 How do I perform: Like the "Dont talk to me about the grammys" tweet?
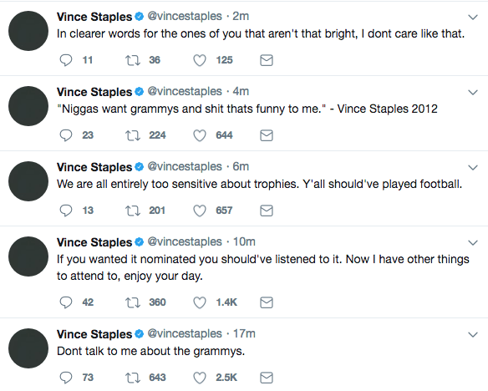click(x=200, y=378)
